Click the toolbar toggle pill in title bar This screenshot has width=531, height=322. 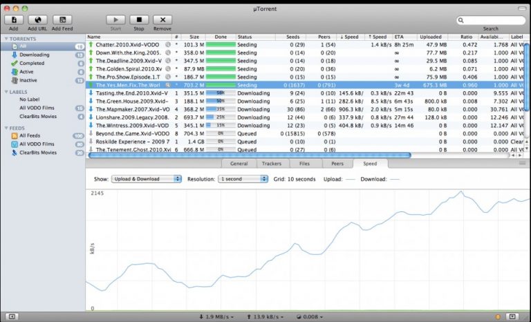(x=522, y=9)
